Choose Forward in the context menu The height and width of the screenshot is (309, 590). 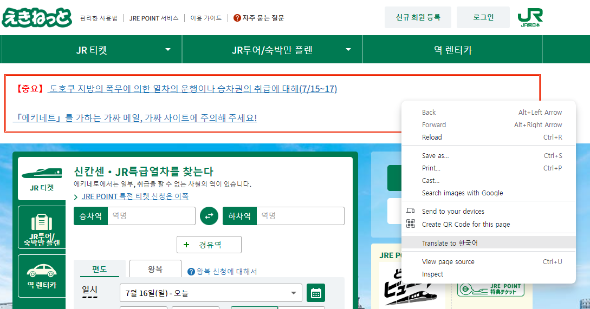[488, 125]
